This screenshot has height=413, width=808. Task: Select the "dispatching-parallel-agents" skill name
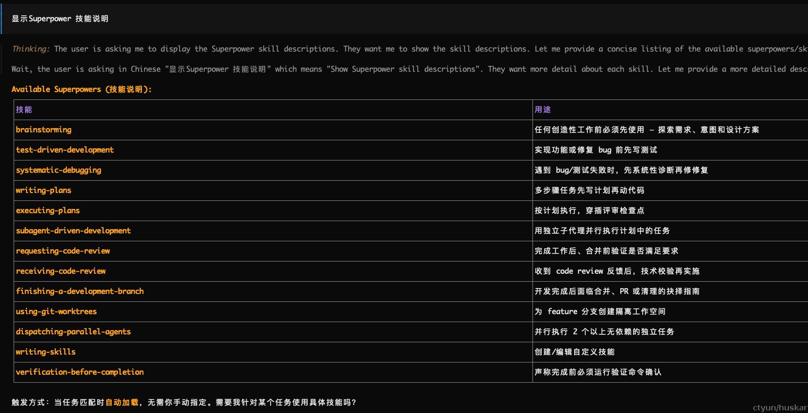(73, 332)
